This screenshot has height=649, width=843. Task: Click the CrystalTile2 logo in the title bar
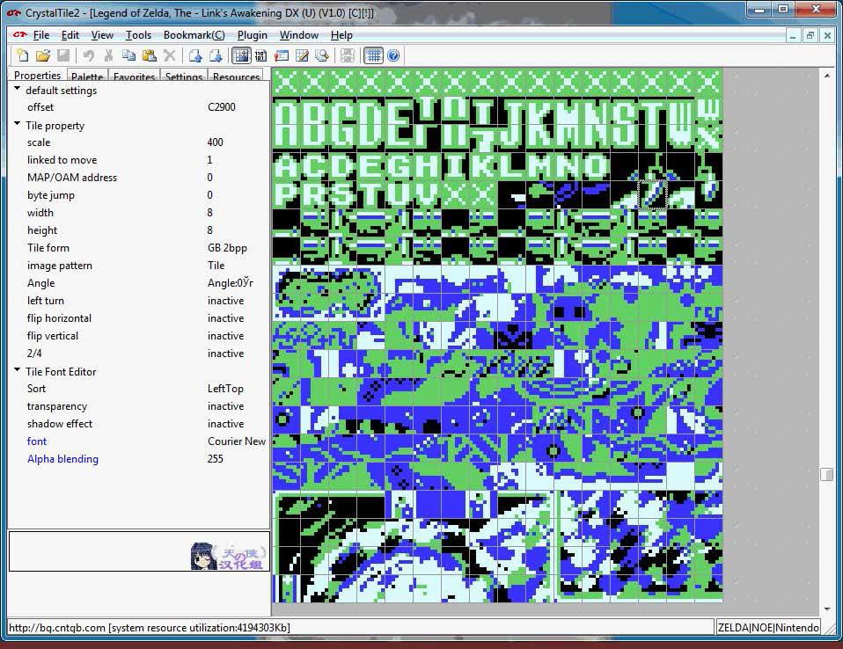click(14, 12)
